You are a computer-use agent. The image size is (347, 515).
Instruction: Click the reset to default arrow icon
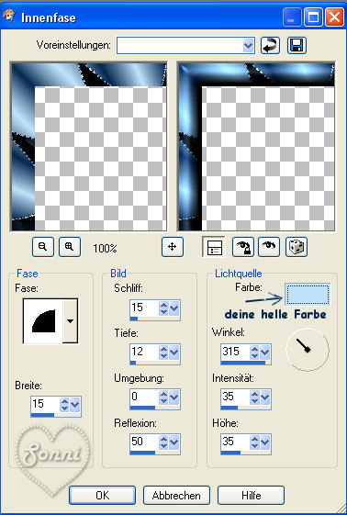pyautogui.click(x=270, y=45)
